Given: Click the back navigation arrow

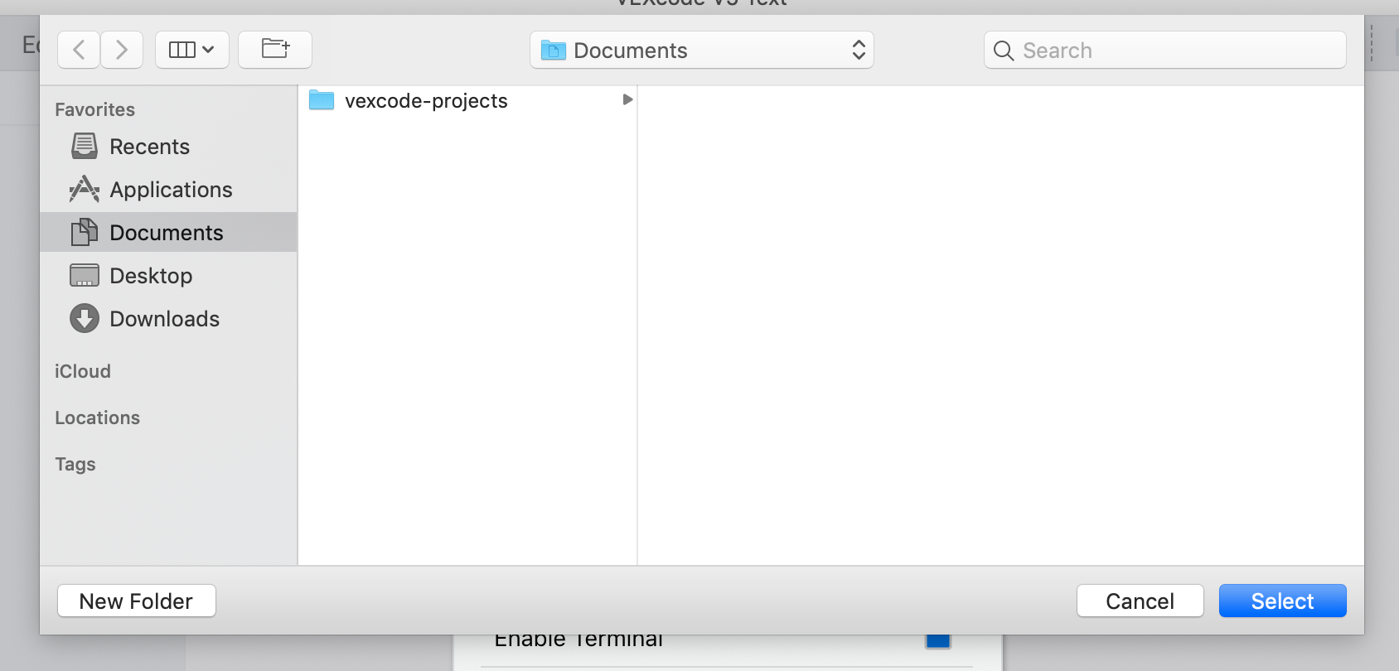Looking at the screenshot, I should [79, 50].
